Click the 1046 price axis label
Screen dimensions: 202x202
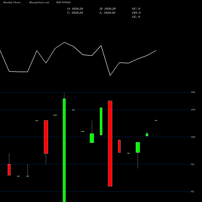tap(193, 92)
